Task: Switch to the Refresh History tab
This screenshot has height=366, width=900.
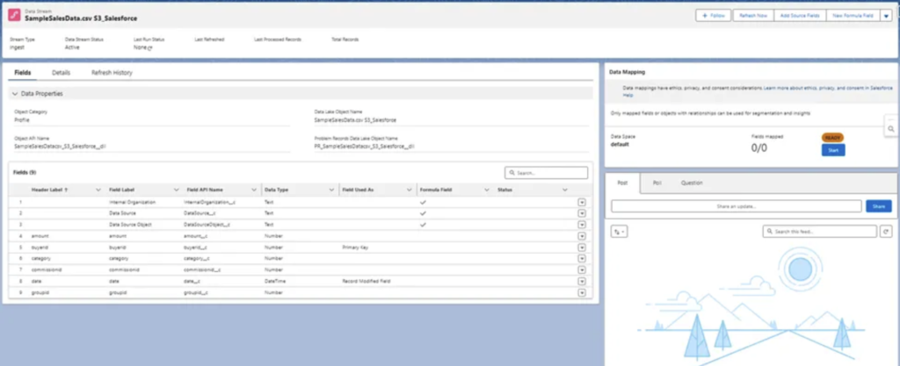Action: (112, 73)
